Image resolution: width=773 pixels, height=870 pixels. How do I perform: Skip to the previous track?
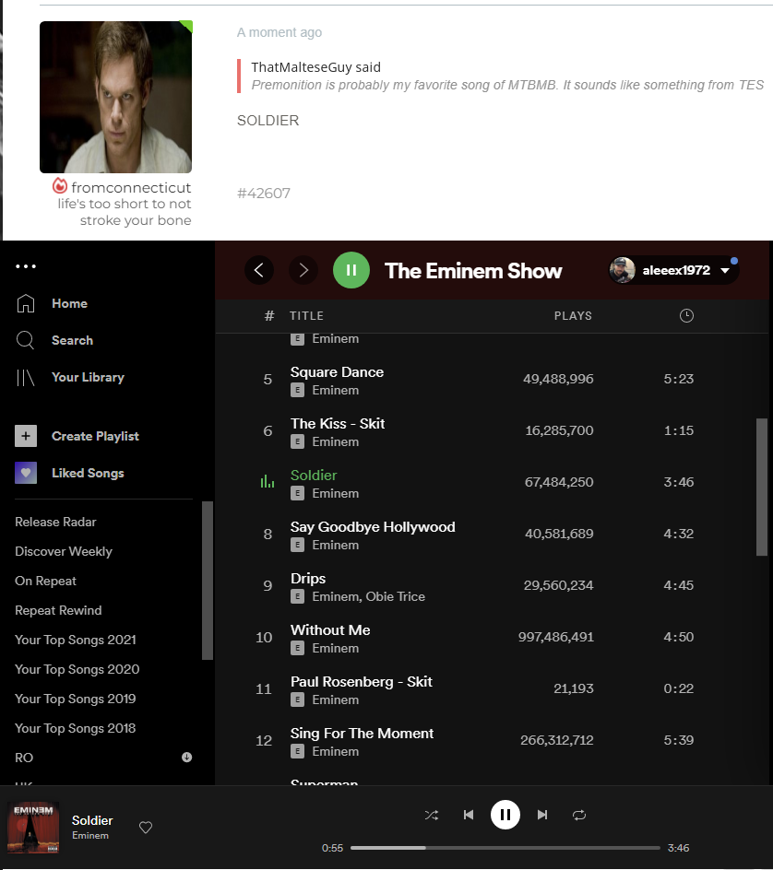click(468, 815)
